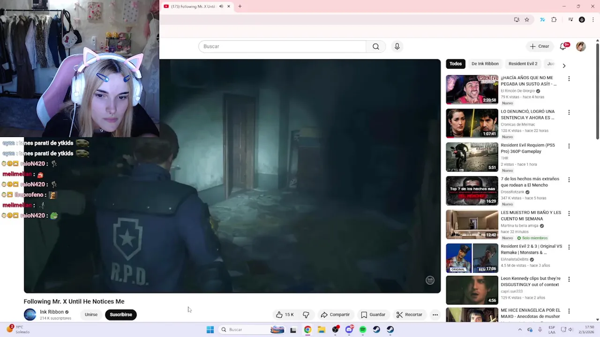Click the weather widget showing Soleado
This screenshot has height=337, width=600.
tap(18, 330)
